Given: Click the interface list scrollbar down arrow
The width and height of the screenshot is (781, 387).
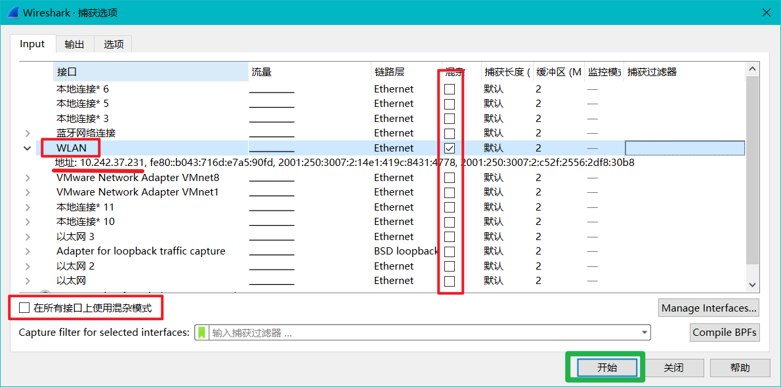Looking at the screenshot, I should pyautogui.click(x=753, y=284).
